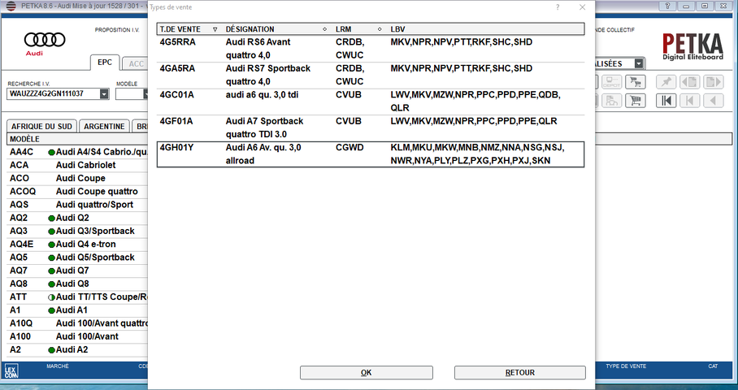Click the RETOUR button
This screenshot has width=738, height=390.
click(x=520, y=373)
